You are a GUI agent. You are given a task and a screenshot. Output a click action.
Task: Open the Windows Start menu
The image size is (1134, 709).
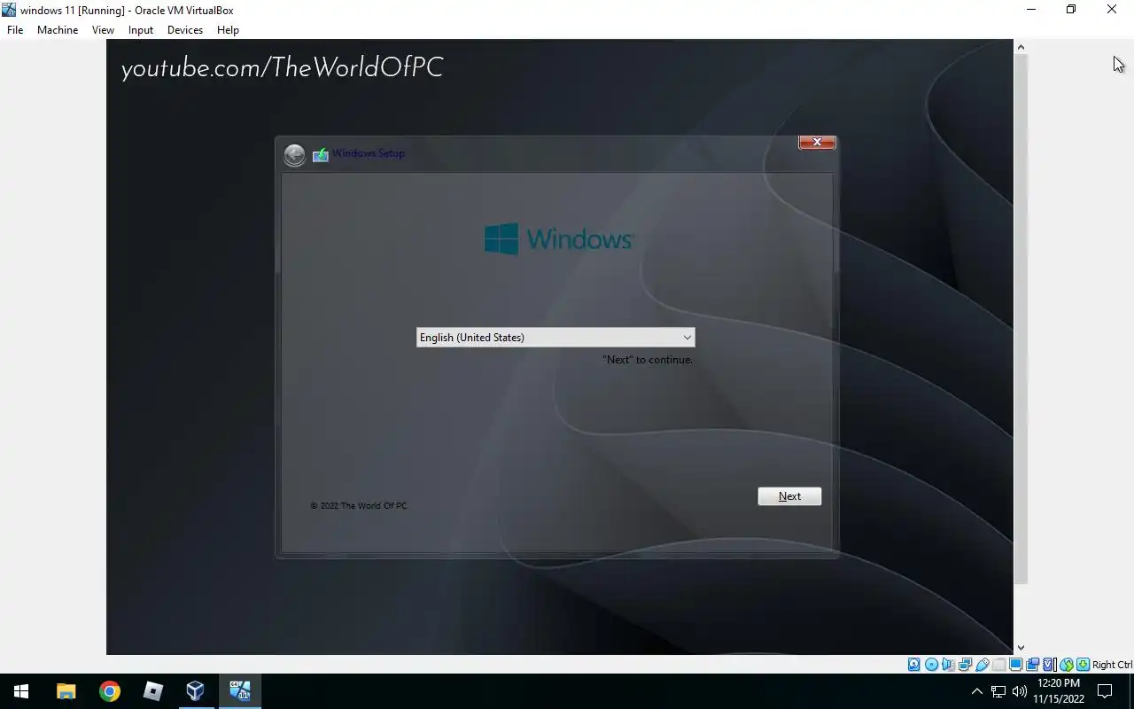click(x=21, y=691)
